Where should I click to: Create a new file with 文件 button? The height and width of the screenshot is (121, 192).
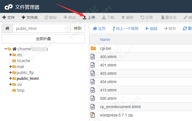click(x=9, y=17)
